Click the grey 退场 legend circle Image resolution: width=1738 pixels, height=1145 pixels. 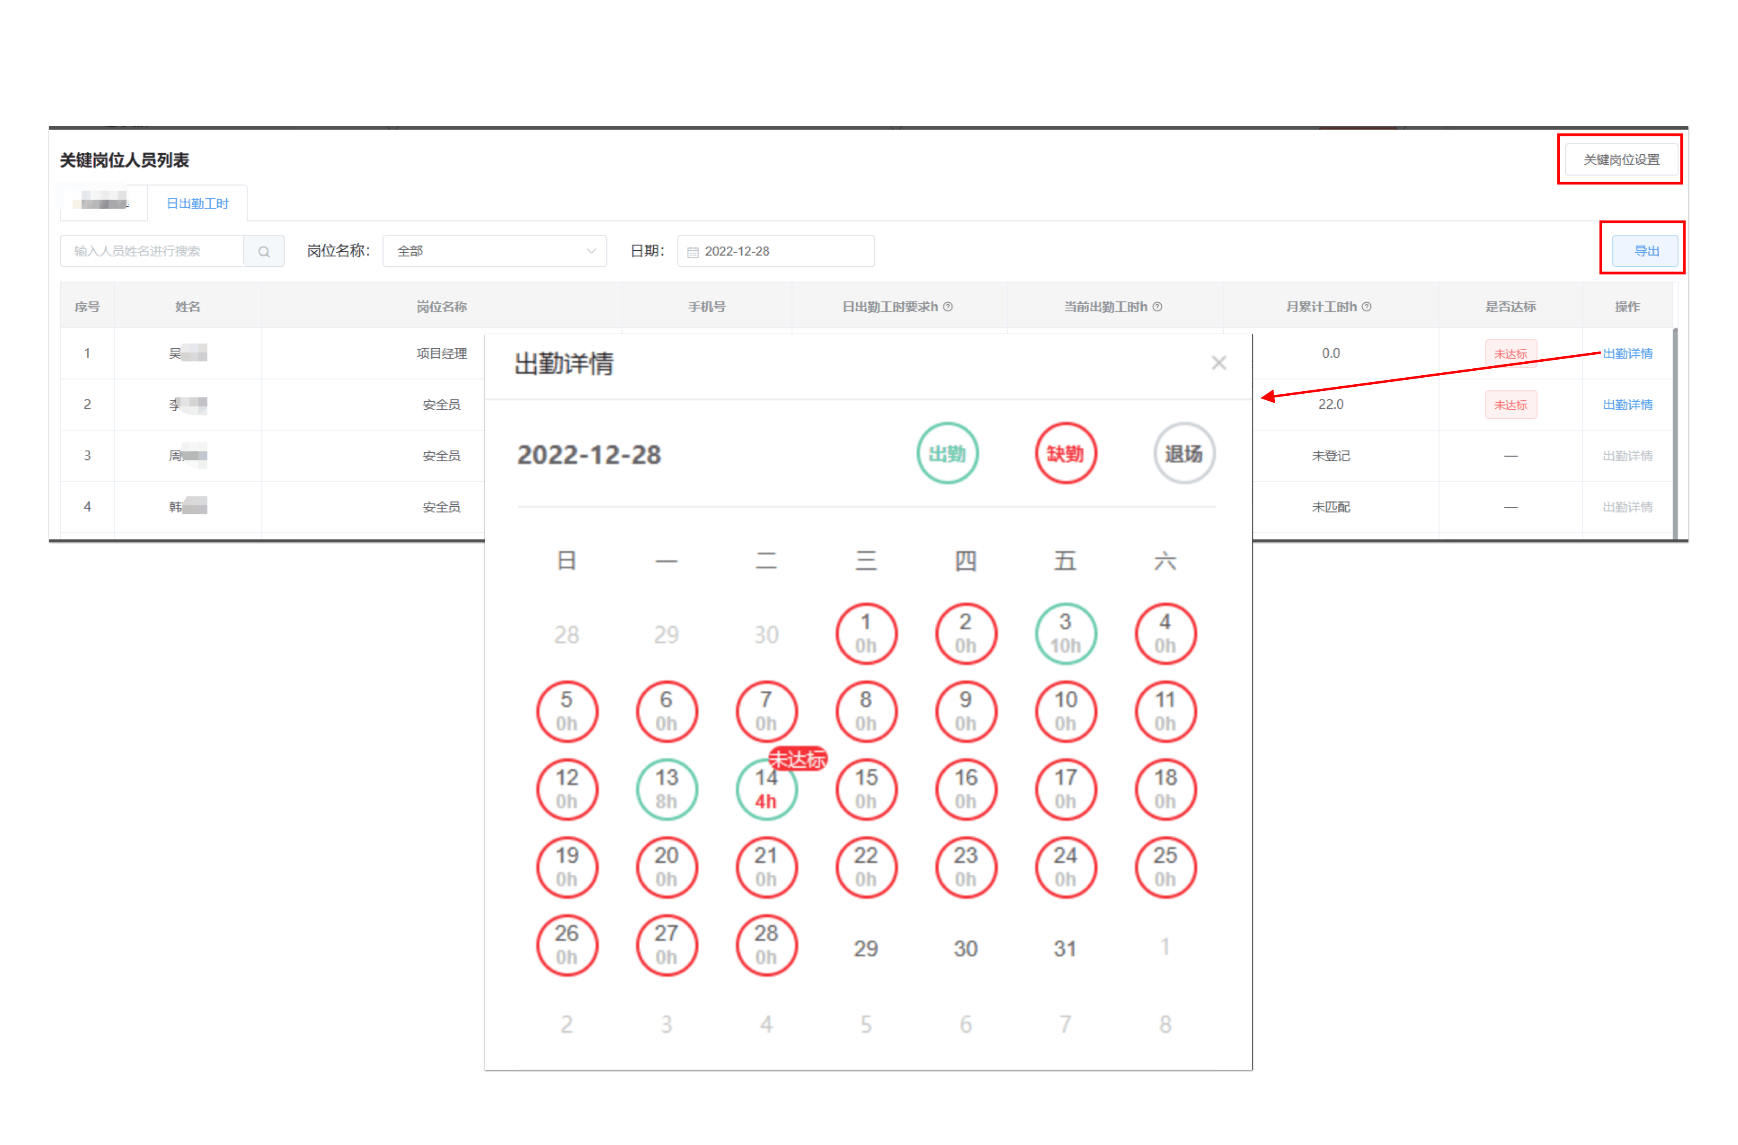[1183, 453]
